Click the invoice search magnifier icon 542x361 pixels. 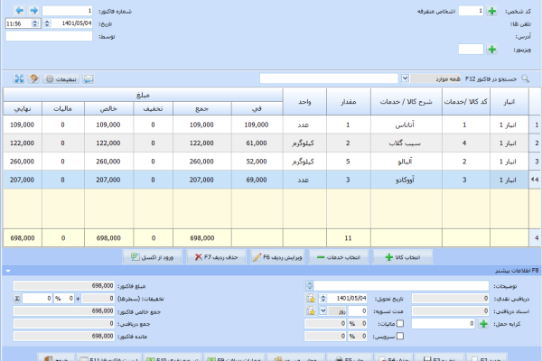pos(526,79)
